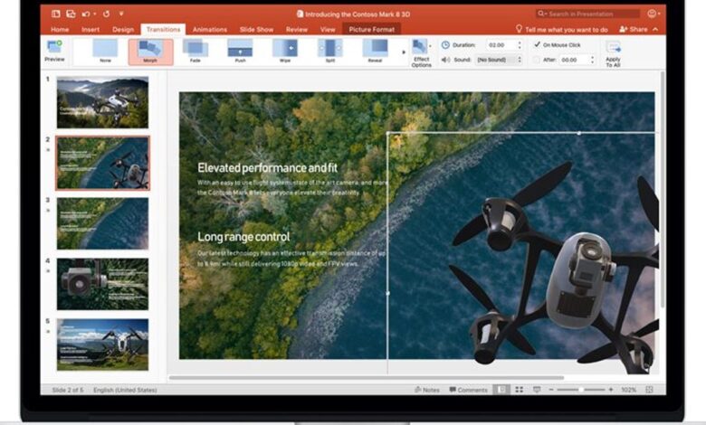
Task: Click the Undo arrow icon
Action: tap(86, 14)
